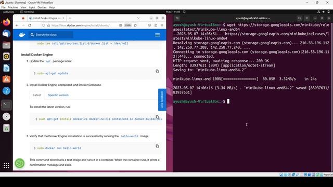Toggle Firefox reader view icon
The height and width of the screenshot is (187, 333).
click(x=120, y=25)
